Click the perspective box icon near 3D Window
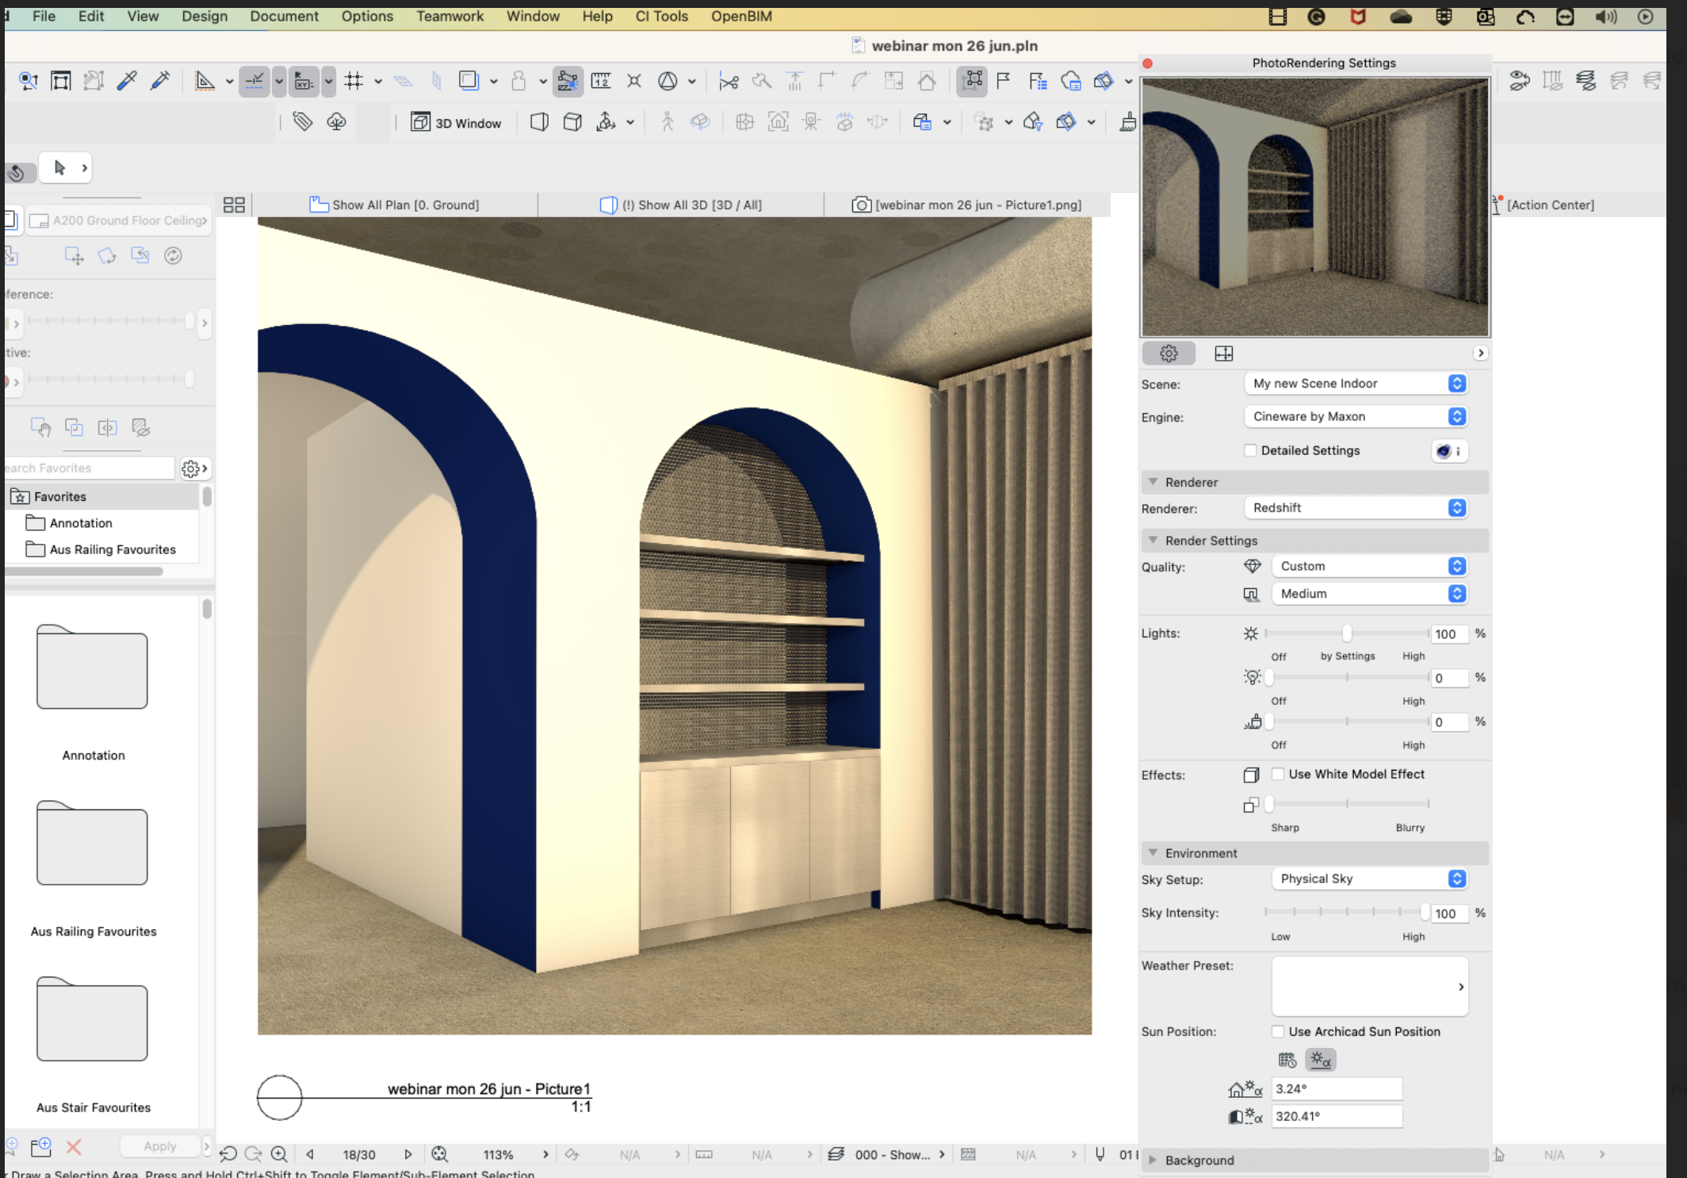This screenshot has width=1687, height=1178. pyautogui.click(x=539, y=122)
